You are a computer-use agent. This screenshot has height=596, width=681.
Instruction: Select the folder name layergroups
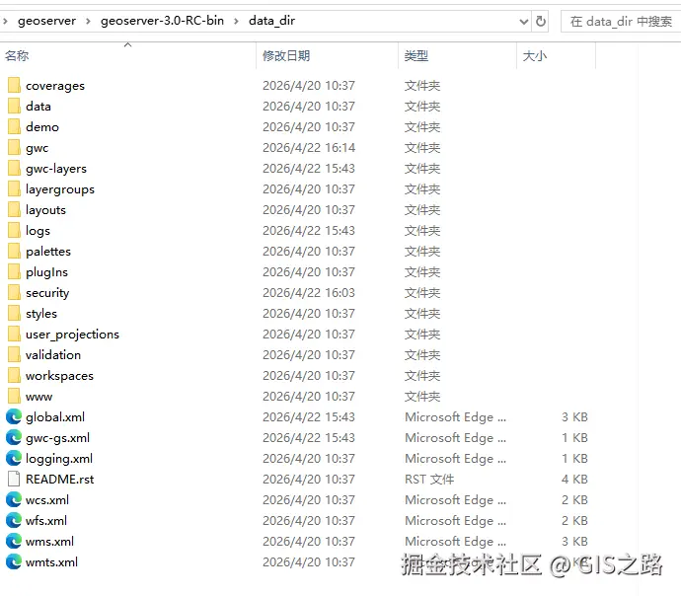click(x=60, y=189)
